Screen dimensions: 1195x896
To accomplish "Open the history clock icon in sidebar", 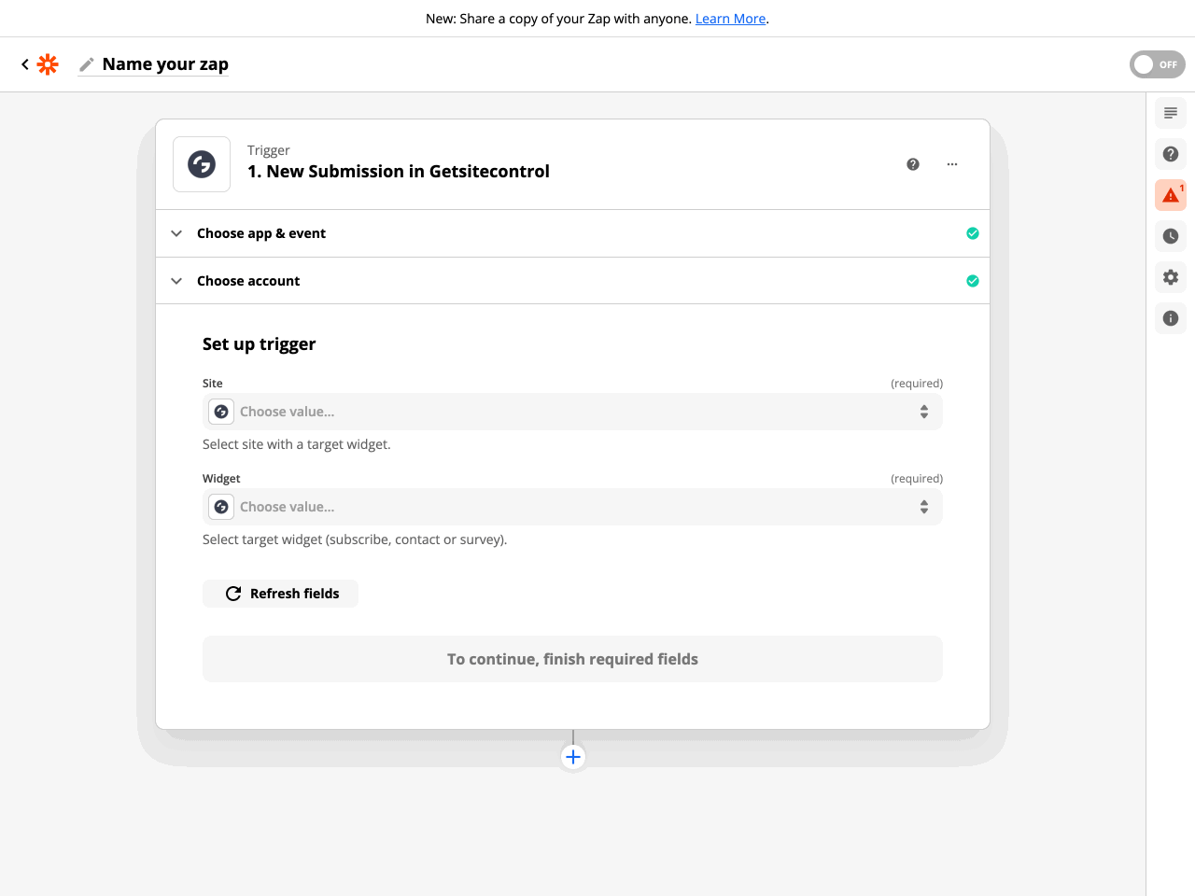I will [1171, 236].
